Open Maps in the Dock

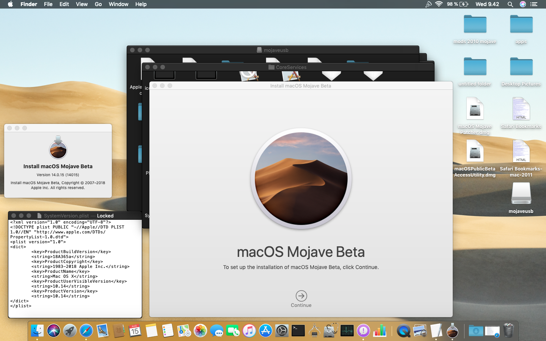184,330
